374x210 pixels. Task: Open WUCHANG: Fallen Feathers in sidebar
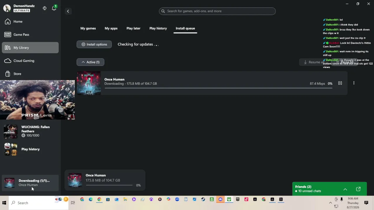30,131
